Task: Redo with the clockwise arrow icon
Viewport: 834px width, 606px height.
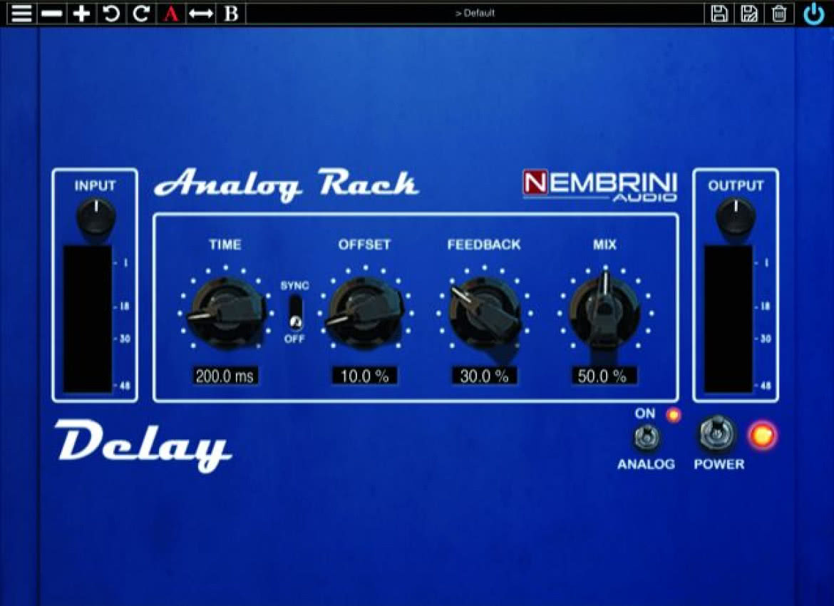Action: point(141,14)
